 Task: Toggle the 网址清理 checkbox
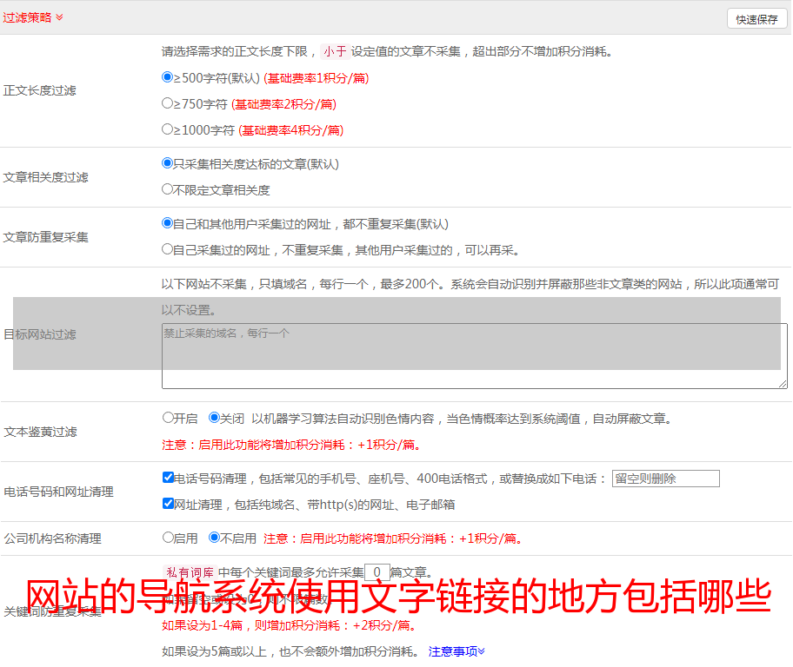click(168, 504)
